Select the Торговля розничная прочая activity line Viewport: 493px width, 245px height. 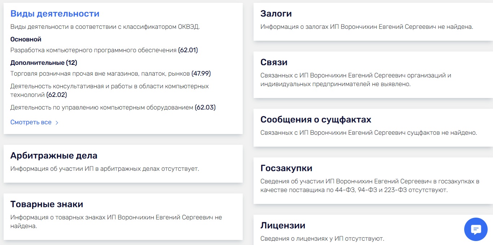(100, 73)
